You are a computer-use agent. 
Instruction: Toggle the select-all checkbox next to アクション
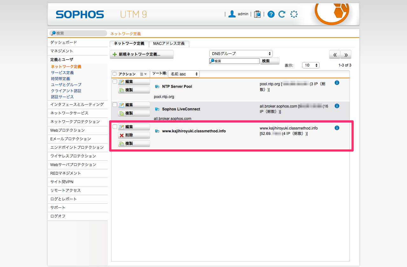click(114, 74)
